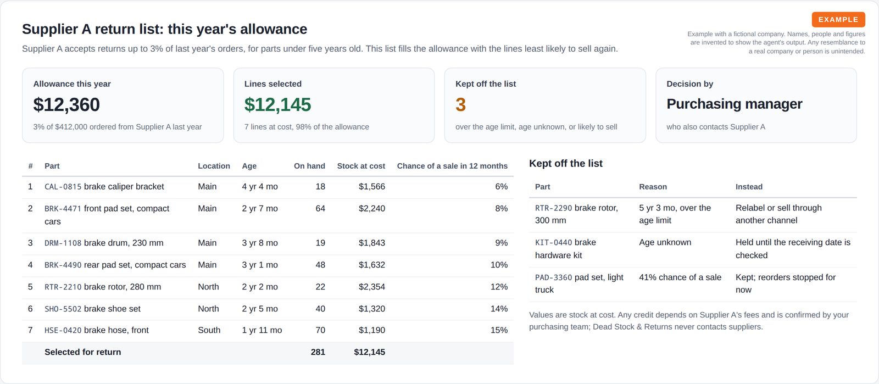This screenshot has height=384, width=879.
Task: Select the PAD-3360 light truck pad set
Action: [x=579, y=283]
